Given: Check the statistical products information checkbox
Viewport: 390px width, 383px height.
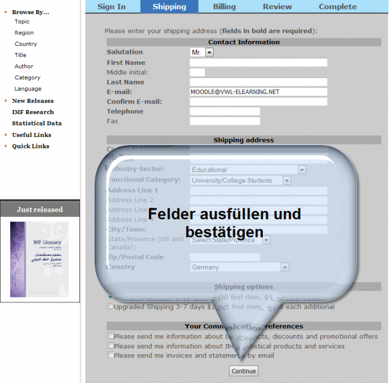Looking at the screenshot, I should 111,346.
